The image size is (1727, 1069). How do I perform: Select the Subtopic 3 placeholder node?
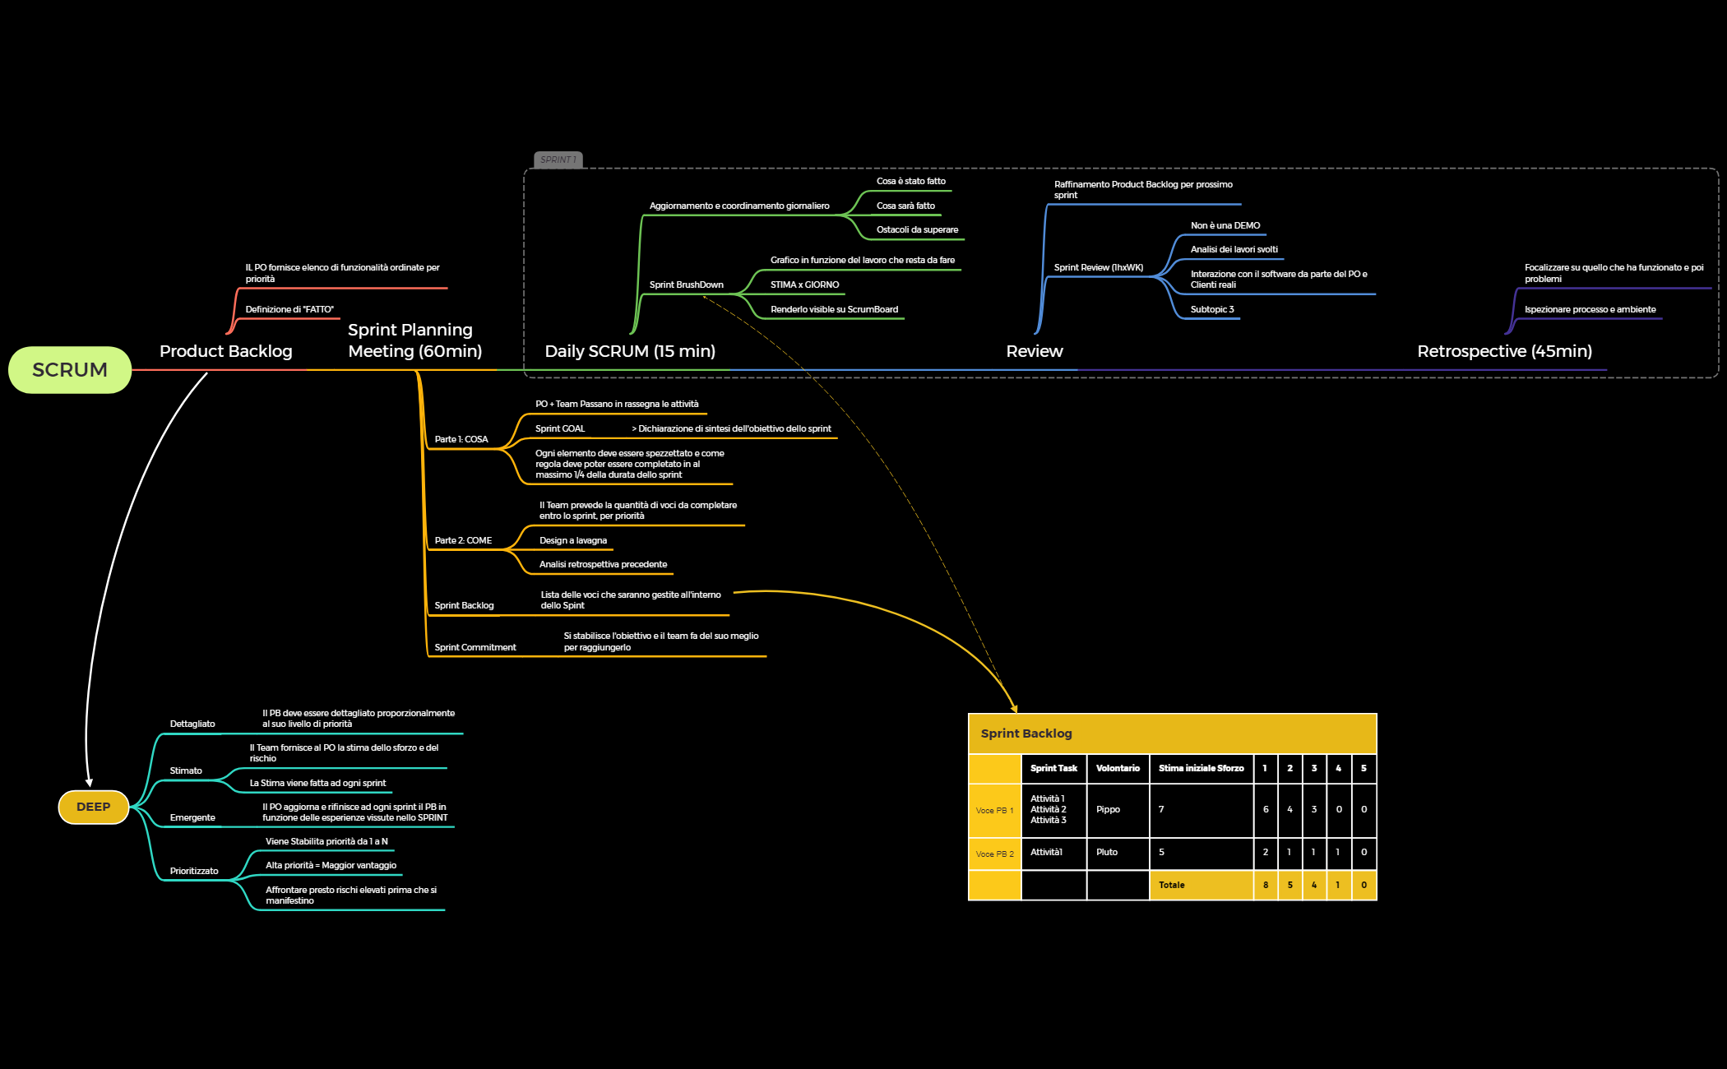click(x=1211, y=309)
